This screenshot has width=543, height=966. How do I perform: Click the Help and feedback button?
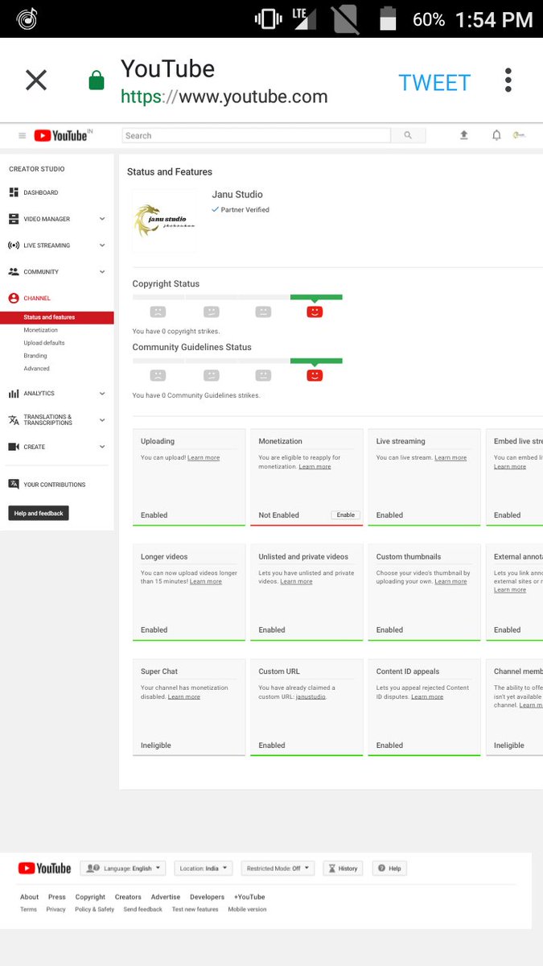pos(39,513)
